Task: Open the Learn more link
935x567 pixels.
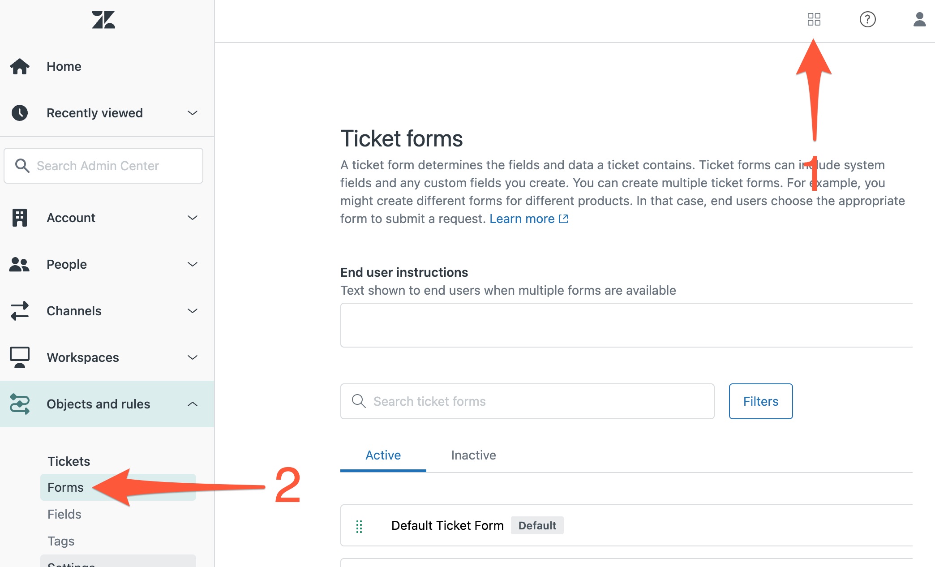Action: 523,219
